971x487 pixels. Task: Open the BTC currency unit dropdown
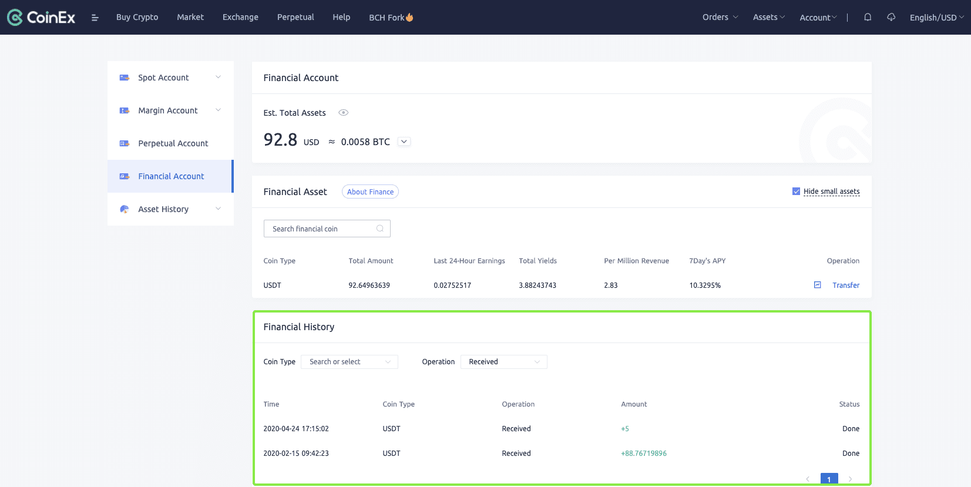(404, 142)
